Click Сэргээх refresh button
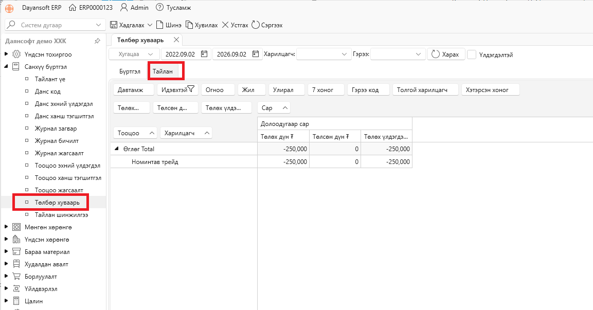This screenshot has width=593, height=310. [267, 25]
